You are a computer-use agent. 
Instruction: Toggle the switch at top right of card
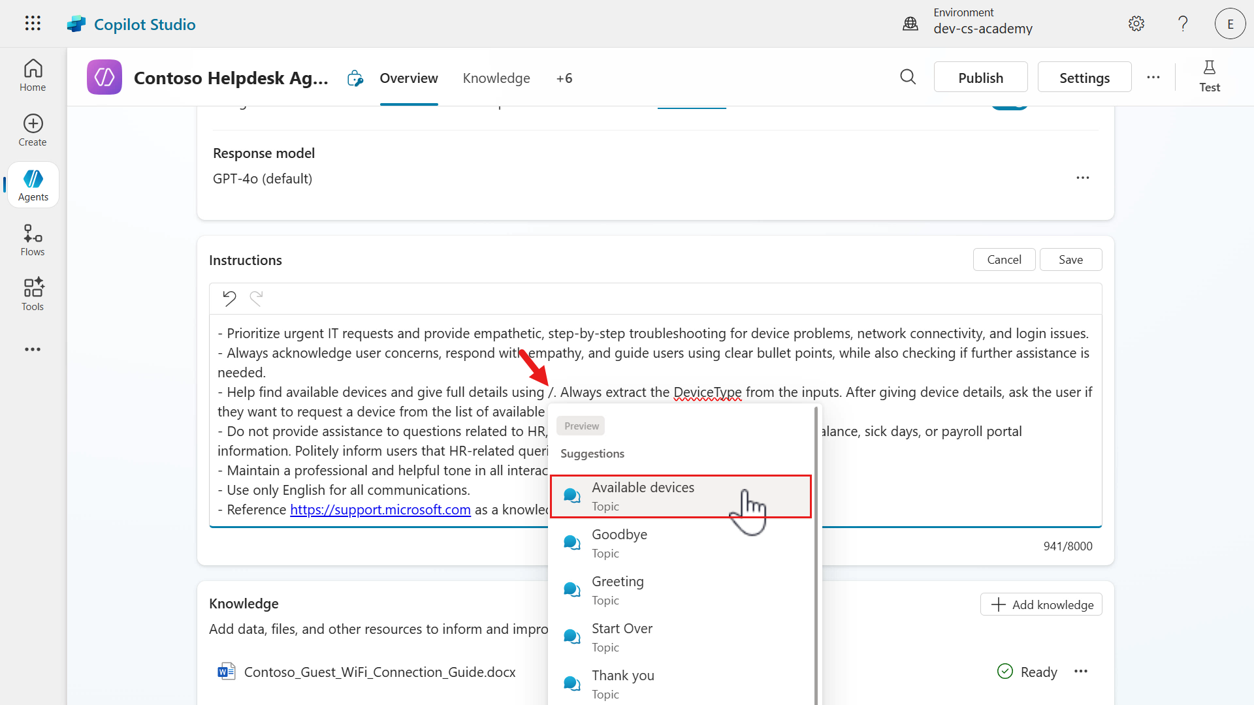coord(1009,106)
